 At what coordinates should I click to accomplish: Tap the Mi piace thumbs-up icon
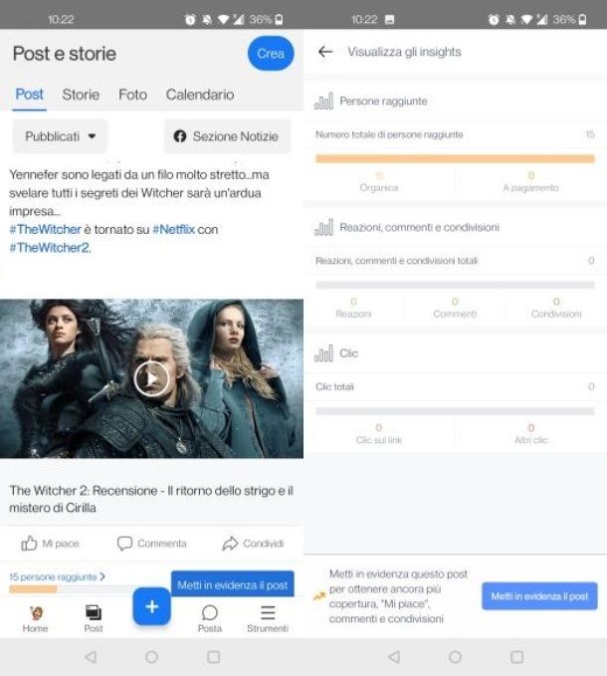tap(30, 544)
